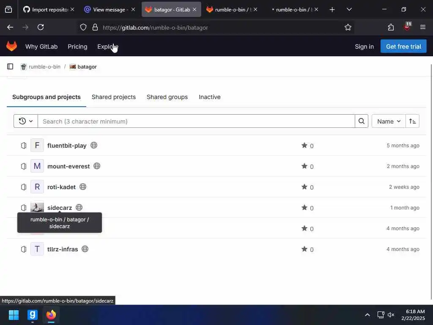Click the Sign in link
The image size is (433, 325).
click(x=364, y=47)
